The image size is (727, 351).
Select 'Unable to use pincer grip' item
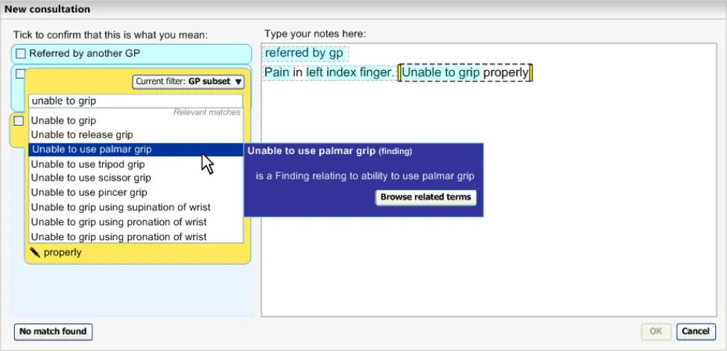89,193
